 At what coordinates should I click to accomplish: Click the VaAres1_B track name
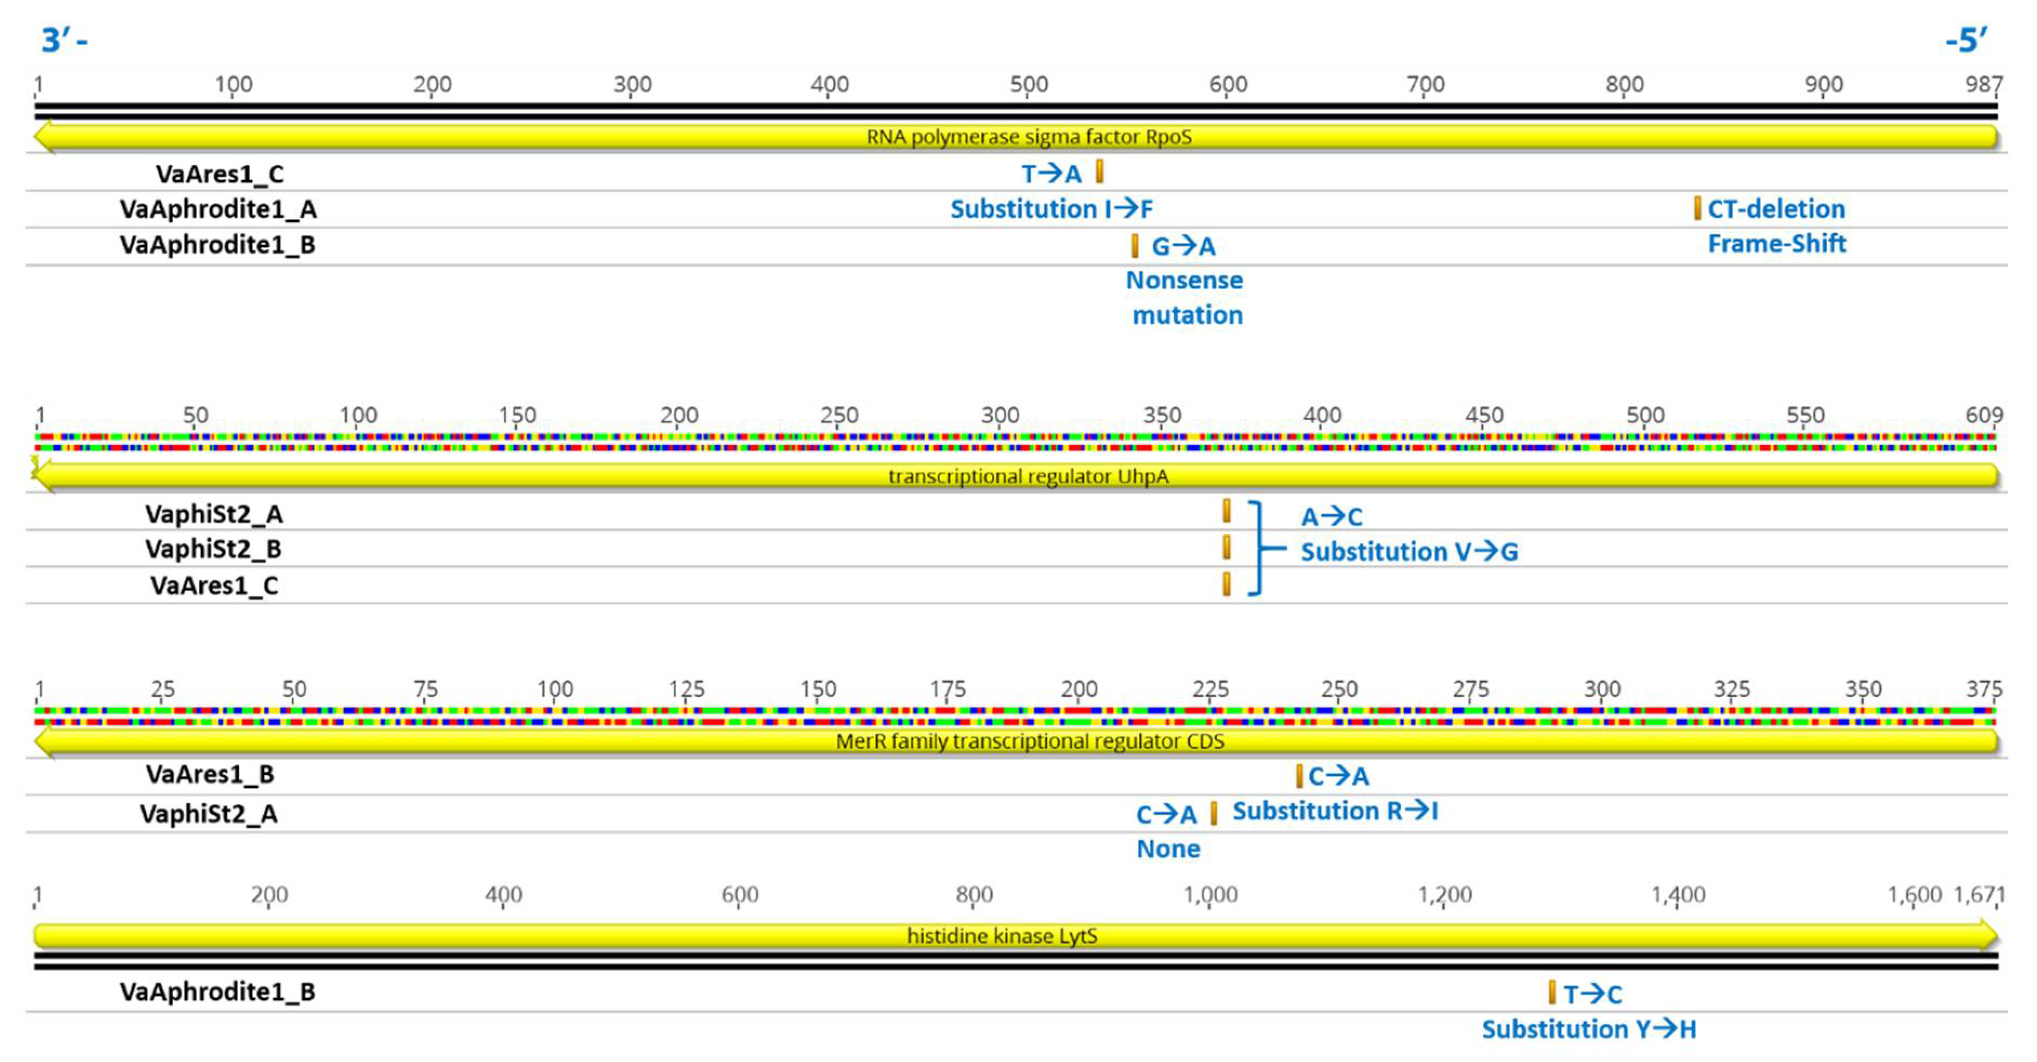[x=209, y=774]
